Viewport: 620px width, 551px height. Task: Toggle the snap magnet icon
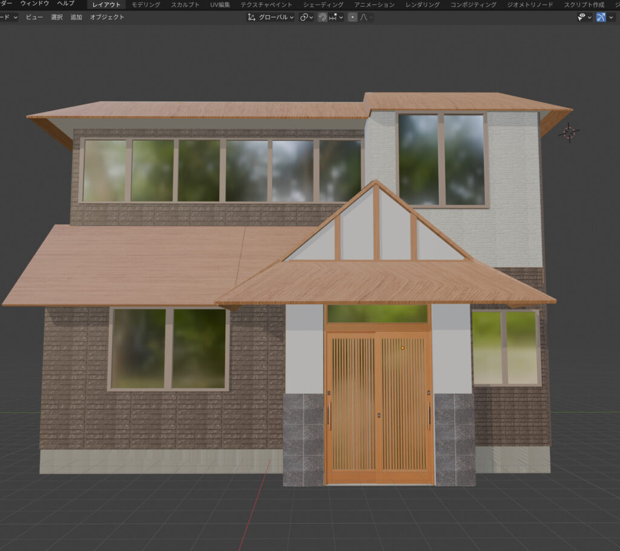point(323,17)
